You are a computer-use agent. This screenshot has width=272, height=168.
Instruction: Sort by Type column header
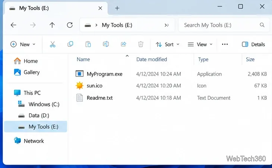click(x=203, y=59)
